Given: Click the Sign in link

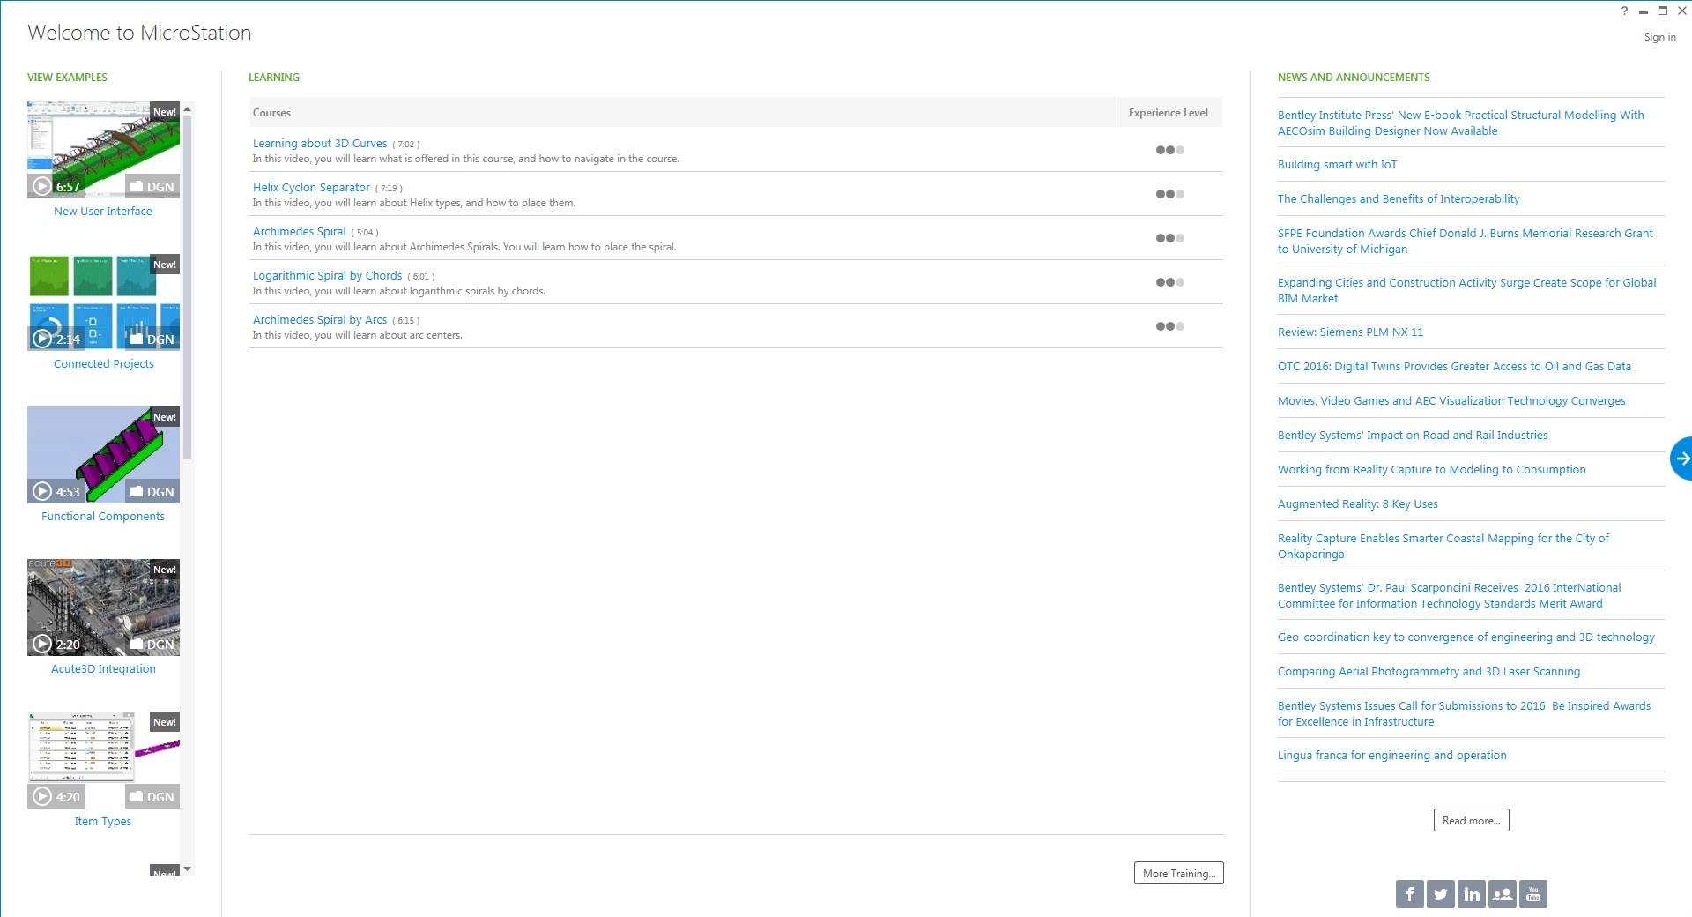Looking at the screenshot, I should click(1659, 37).
